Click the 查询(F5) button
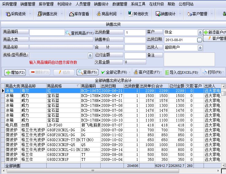The width and height of the screenshot is (226, 174). coord(88,72)
